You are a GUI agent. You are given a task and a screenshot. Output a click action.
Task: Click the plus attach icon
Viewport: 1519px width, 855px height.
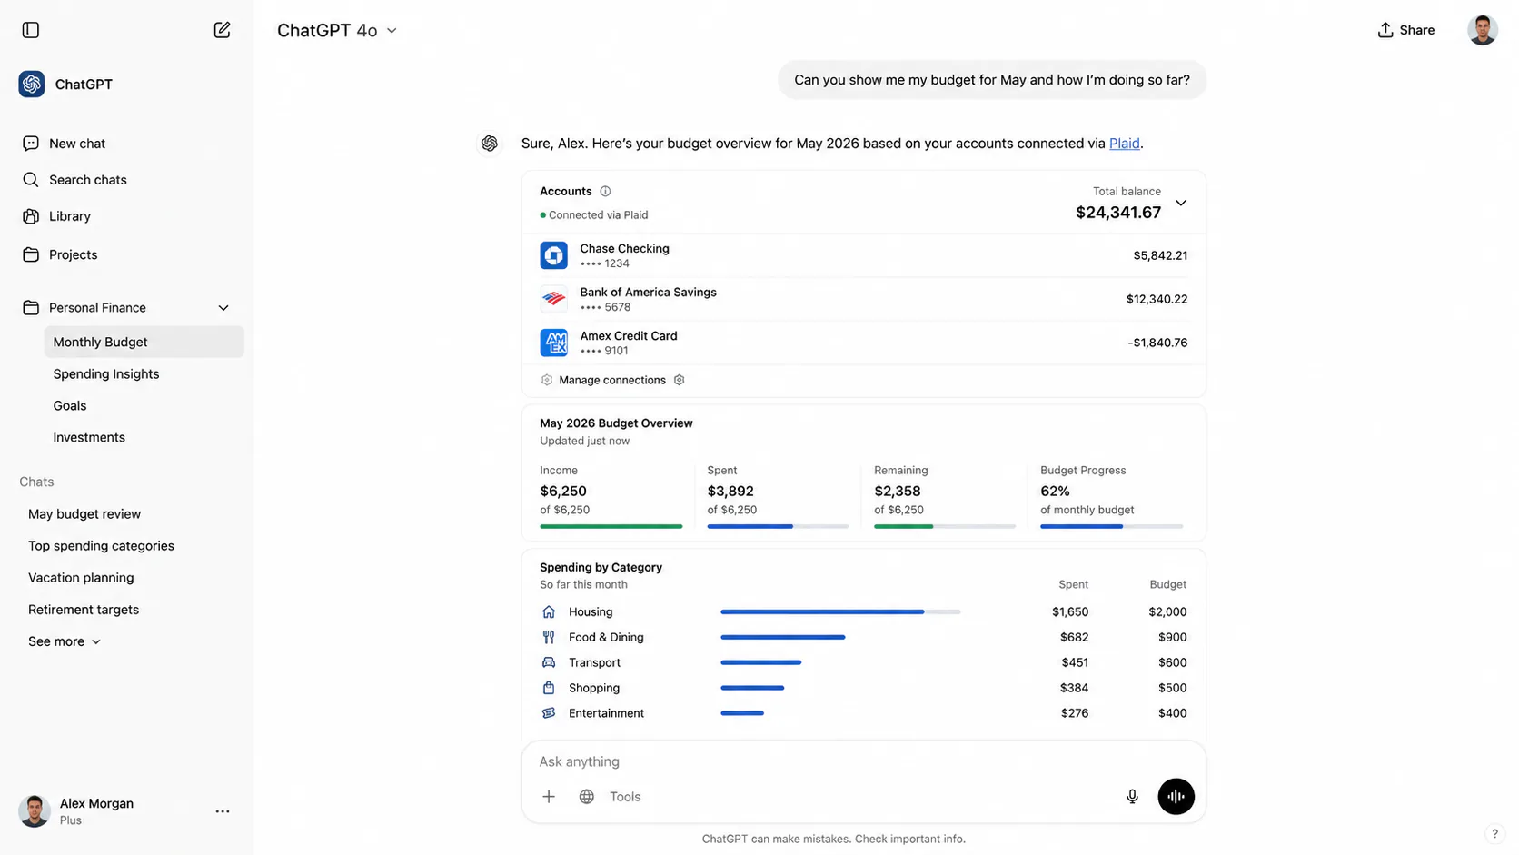549,797
